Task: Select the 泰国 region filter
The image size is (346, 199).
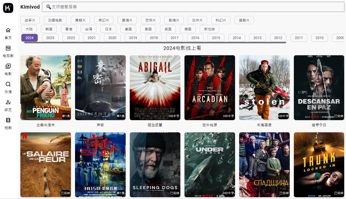Action: click(x=148, y=29)
